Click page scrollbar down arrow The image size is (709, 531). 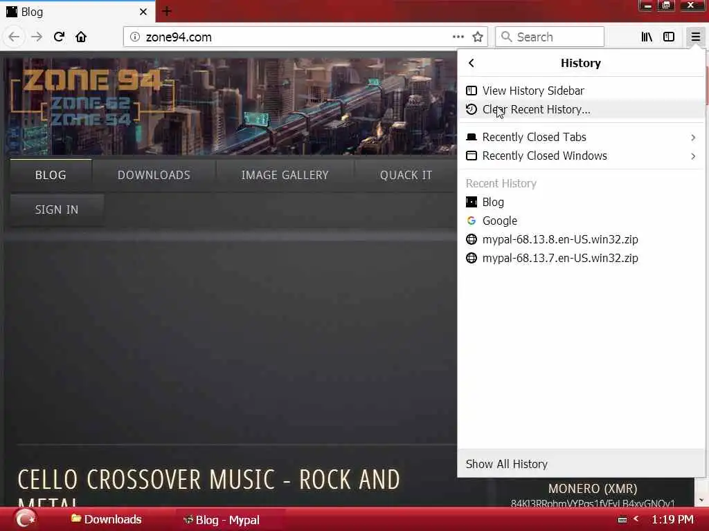point(701,500)
